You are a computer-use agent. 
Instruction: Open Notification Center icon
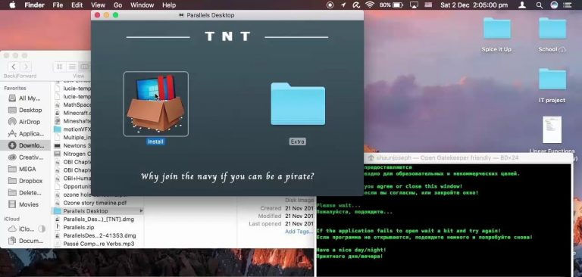[x=567, y=5]
